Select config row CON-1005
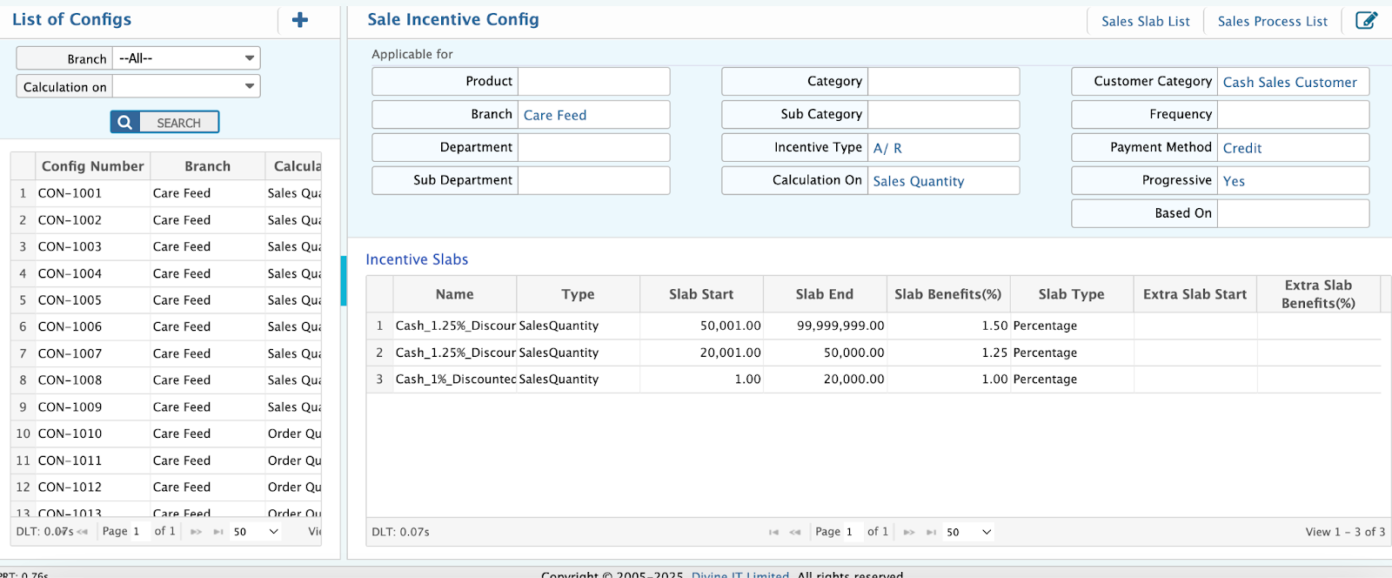 pyautogui.click(x=166, y=300)
